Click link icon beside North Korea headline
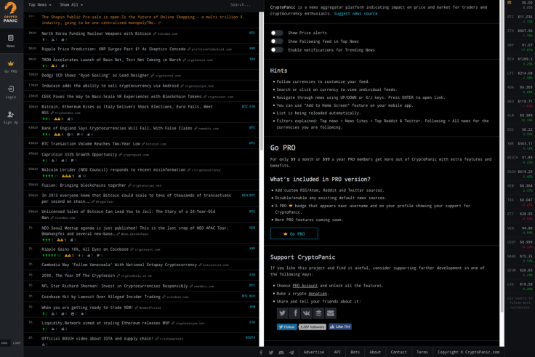The height and width of the screenshot is (357, 535). pyautogui.click(x=155, y=33)
